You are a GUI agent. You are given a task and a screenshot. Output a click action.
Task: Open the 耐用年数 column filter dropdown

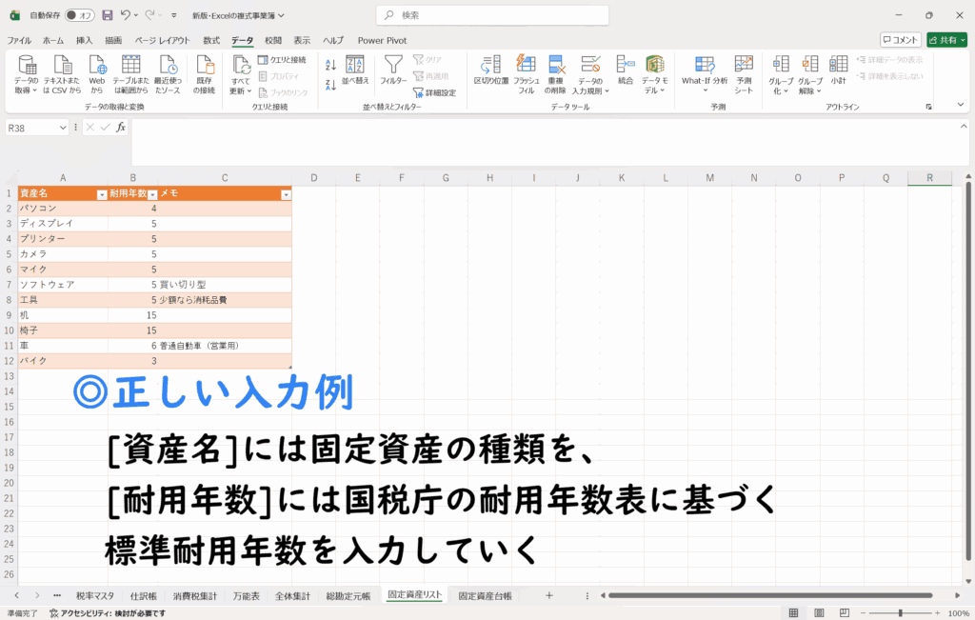tap(151, 194)
